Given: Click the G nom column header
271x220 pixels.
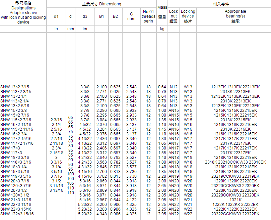Looking at the screenshot, I should (x=132, y=16).
